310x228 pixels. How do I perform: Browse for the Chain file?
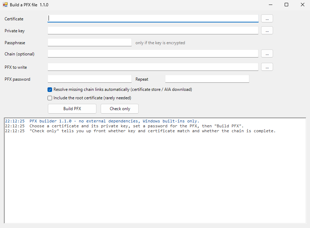[x=267, y=54]
